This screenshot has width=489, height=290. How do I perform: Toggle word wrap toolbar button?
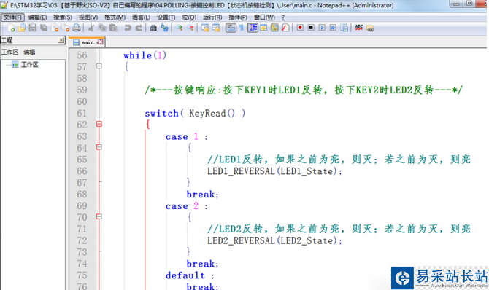click(x=231, y=28)
